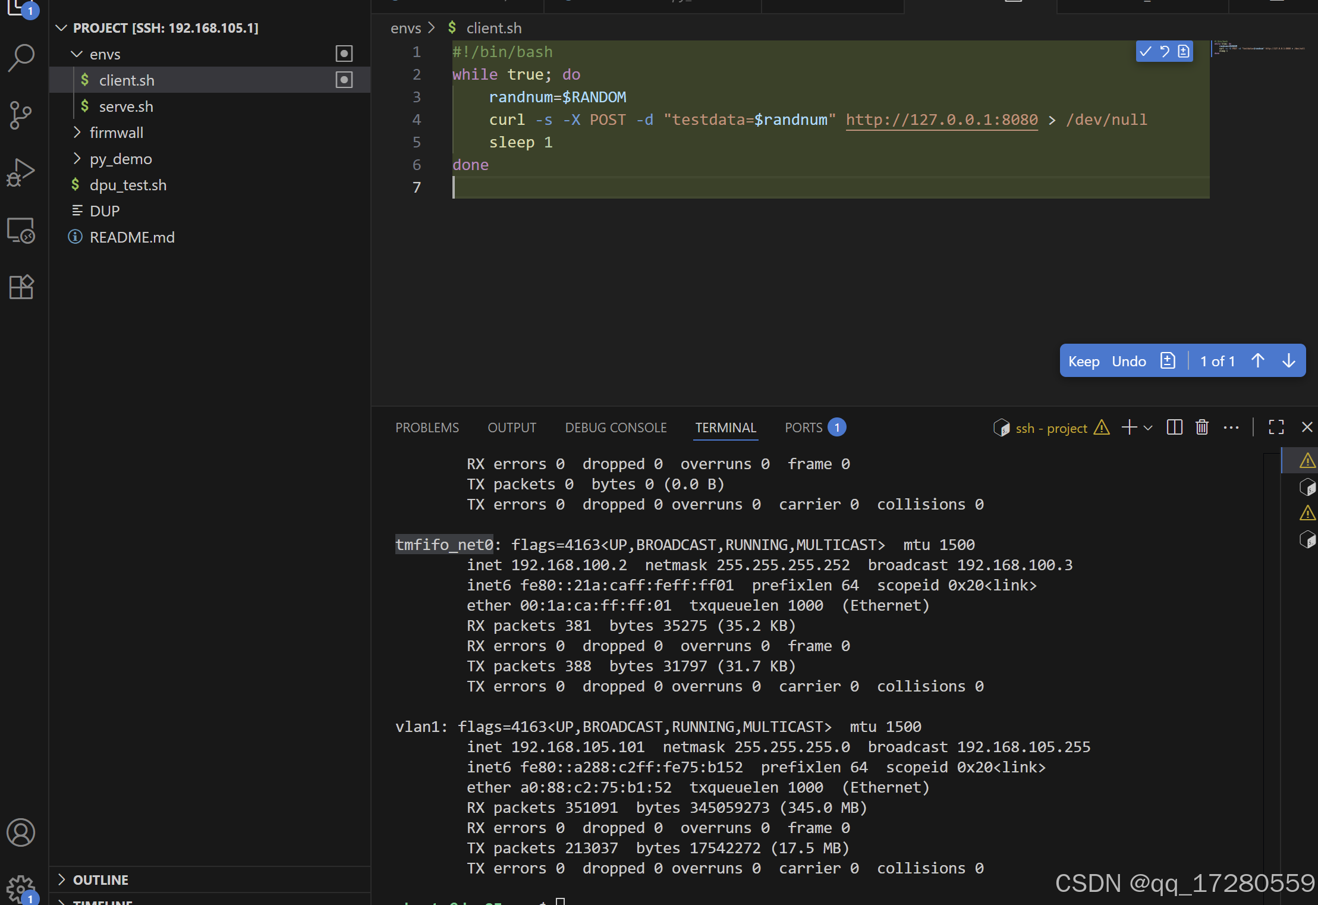The width and height of the screenshot is (1318, 905).
Task: Click the '1 of 1' change counter
Action: point(1217,361)
